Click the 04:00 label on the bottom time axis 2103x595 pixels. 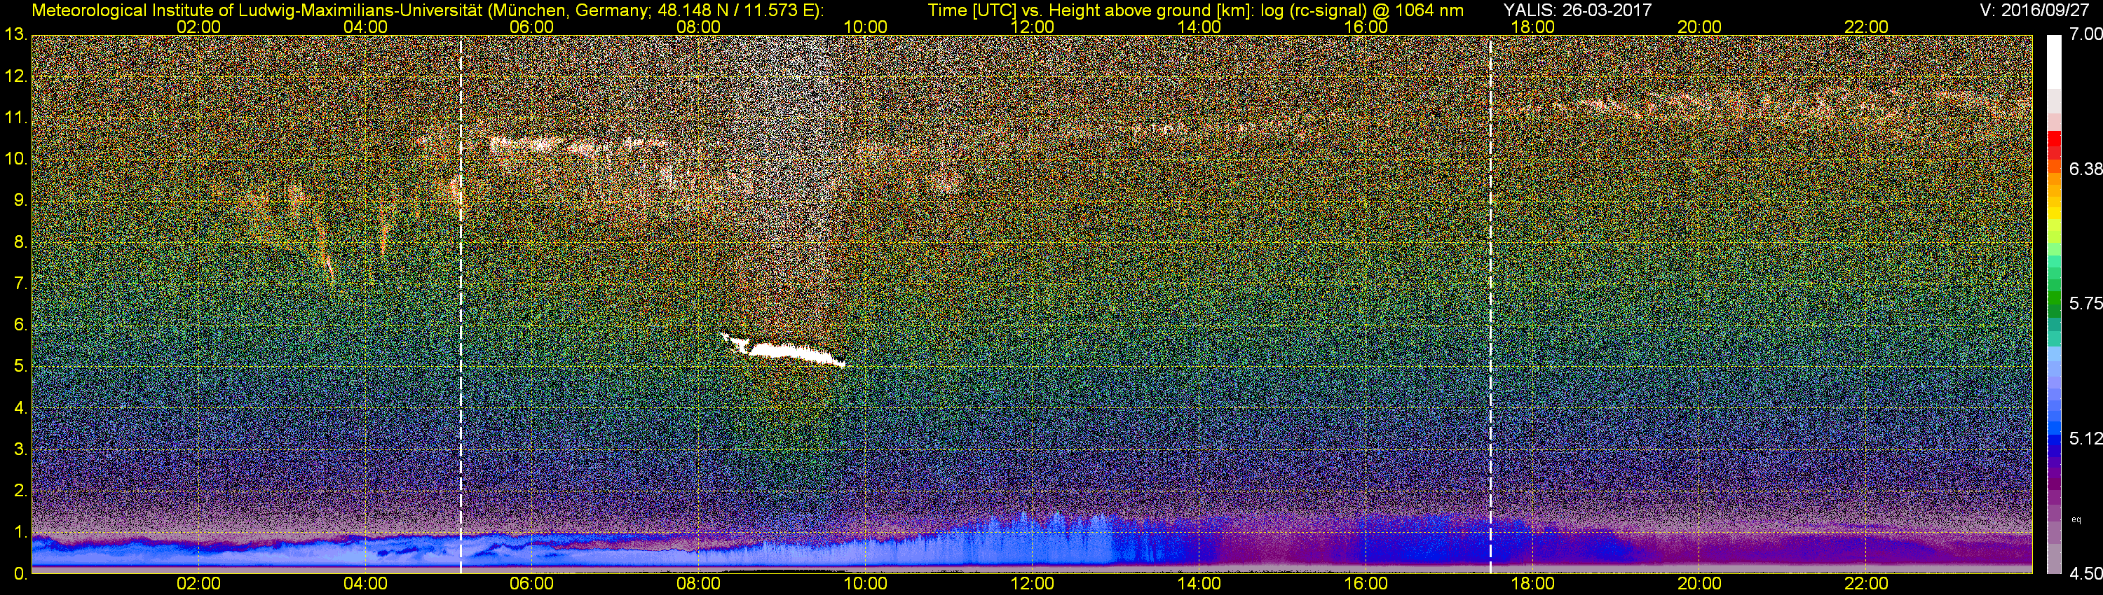pyautogui.click(x=365, y=584)
